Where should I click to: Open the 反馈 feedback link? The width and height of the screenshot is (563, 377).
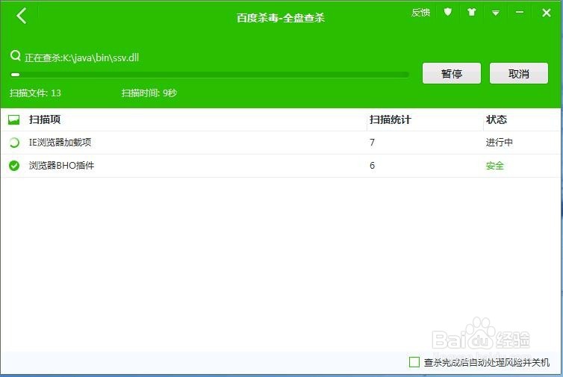pyautogui.click(x=420, y=13)
